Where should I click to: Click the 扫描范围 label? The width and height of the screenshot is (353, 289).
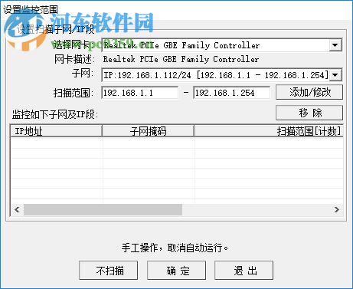(x=74, y=93)
